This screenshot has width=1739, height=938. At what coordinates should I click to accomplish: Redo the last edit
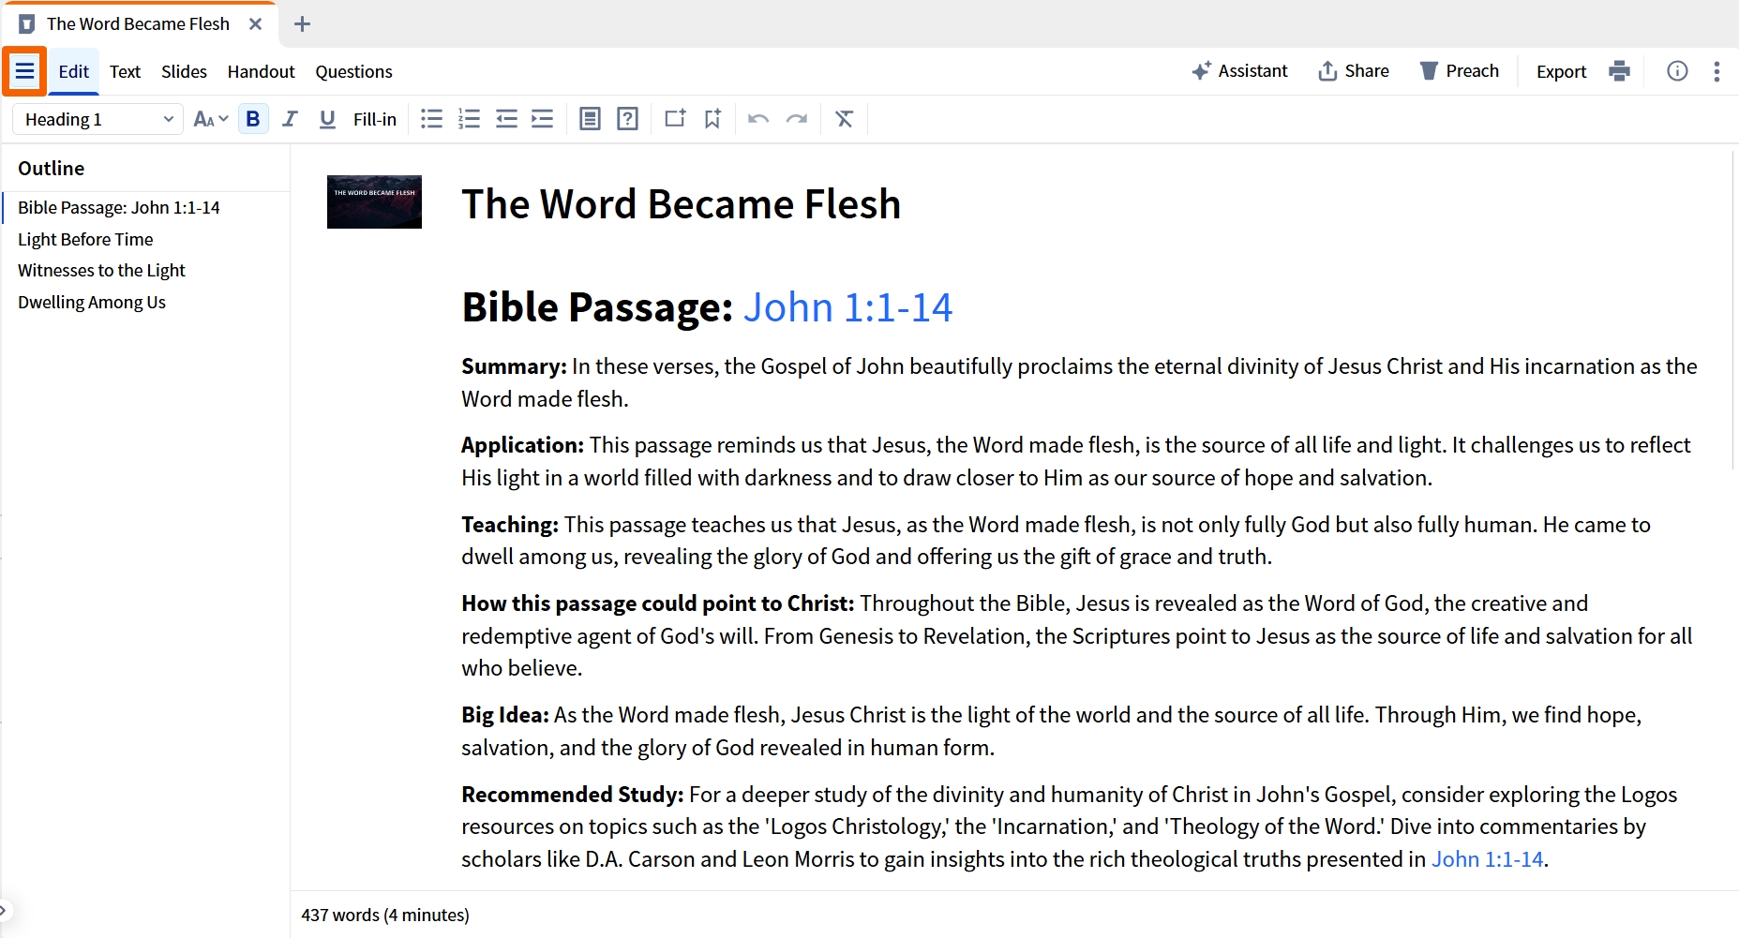(x=797, y=119)
